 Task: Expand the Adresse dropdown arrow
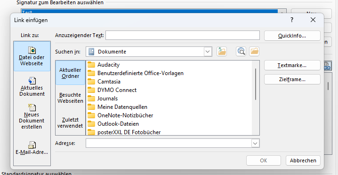pos(255,143)
